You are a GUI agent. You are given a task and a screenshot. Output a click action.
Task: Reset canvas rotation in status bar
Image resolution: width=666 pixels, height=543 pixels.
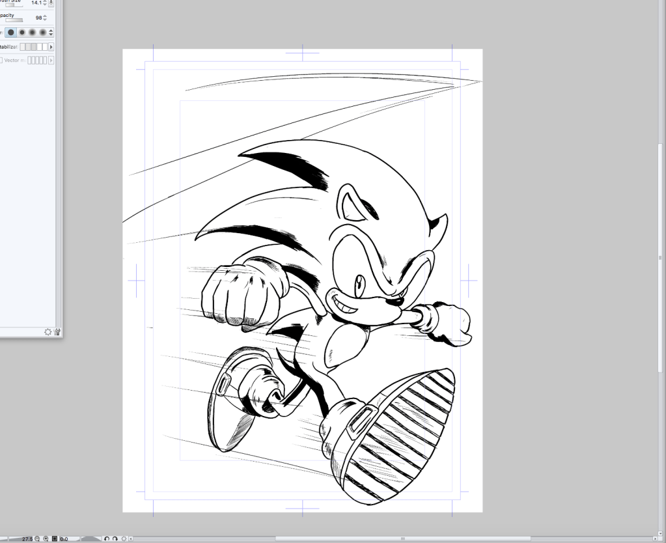(124, 539)
